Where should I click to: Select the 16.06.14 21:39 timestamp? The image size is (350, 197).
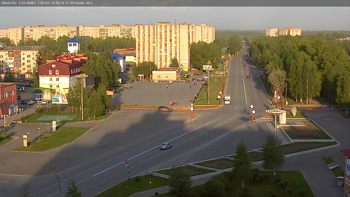click(62, 3)
